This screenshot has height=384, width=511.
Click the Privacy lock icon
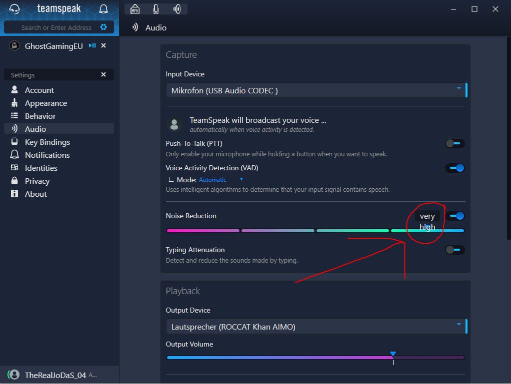pos(14,180)
